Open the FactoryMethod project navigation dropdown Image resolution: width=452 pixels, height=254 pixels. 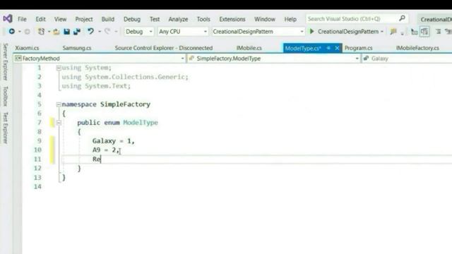pos(100,59)
